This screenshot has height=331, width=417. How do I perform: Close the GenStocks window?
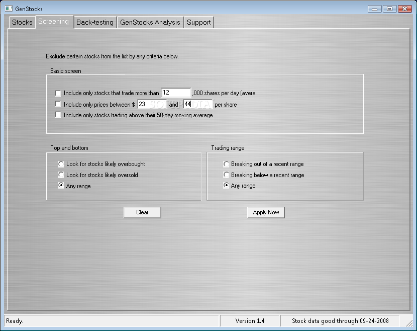(x=405, y=9)
